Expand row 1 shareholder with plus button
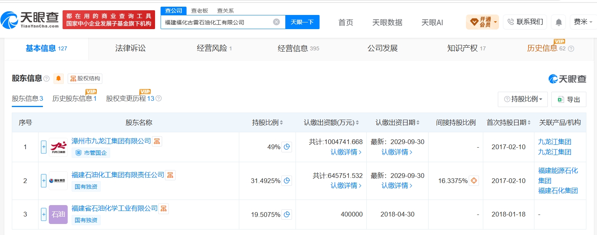This screenshot has width=597, height=235. click(x=44, y=147)
